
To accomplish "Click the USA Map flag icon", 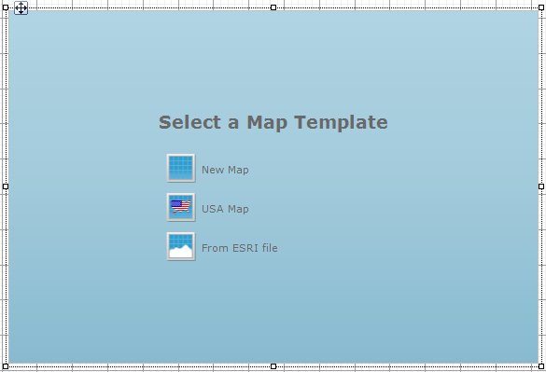I will [x=181, y=207].
